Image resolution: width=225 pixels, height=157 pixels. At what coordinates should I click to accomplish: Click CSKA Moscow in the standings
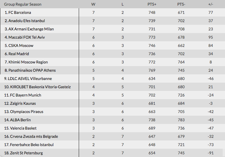click(21, 46)
